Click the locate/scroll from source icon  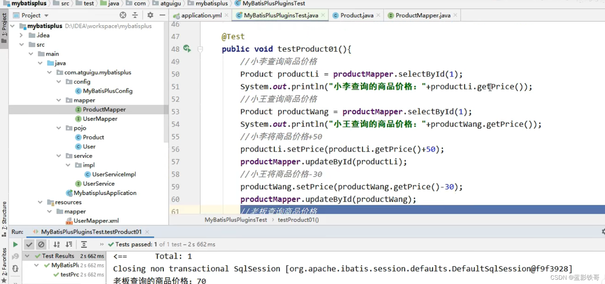click(x=123, y=15)
